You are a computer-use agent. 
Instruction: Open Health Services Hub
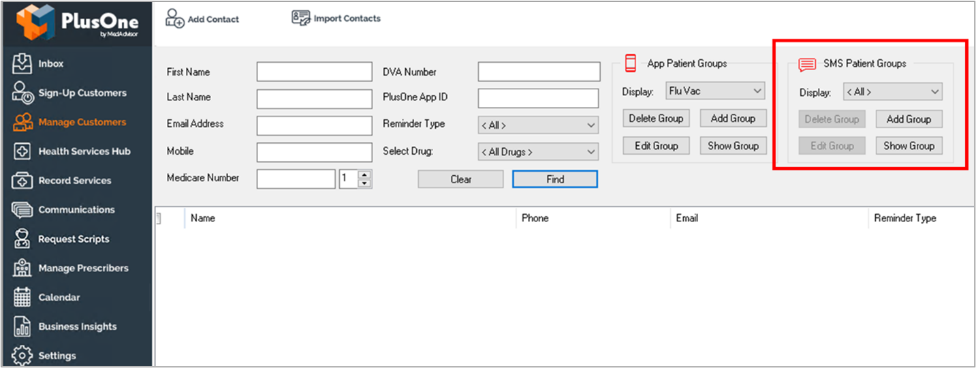point(84,151)
